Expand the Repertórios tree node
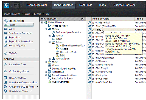 46,72
